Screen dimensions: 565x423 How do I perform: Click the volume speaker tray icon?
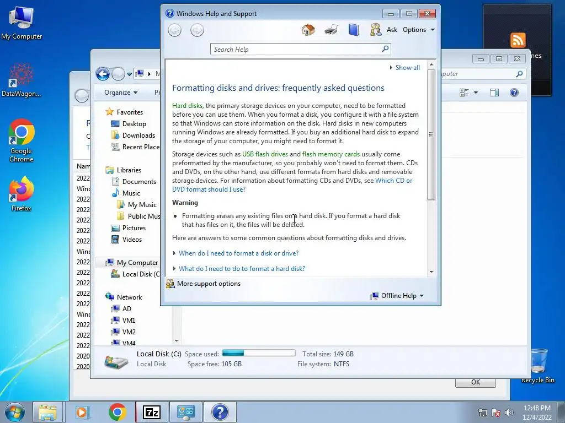(x=509, y=413)
